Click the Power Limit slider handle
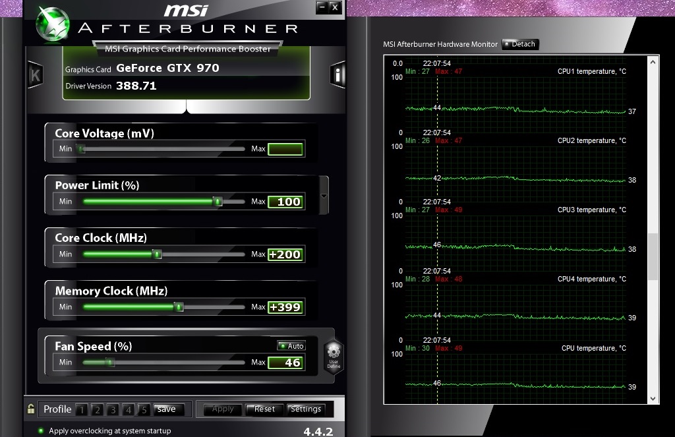The height and width of the screenshot is (437, 675). point(218,202)
